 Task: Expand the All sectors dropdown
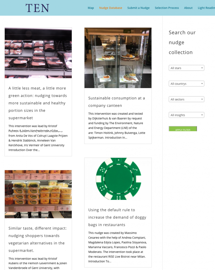(x=186, y=99)
